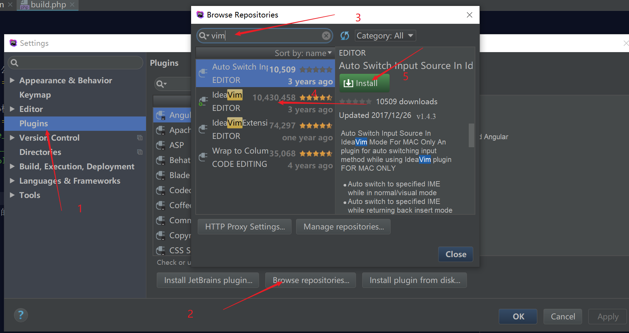Open the Sort by: name dropdown
Screen dimensions: 629x333
pyautogui.click(x=303, y=53)
